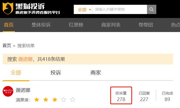Viewport: 180px width, 108px height.
Task: Click the magnifier search button
Action: pyautogui.click(x=152, y=9)
